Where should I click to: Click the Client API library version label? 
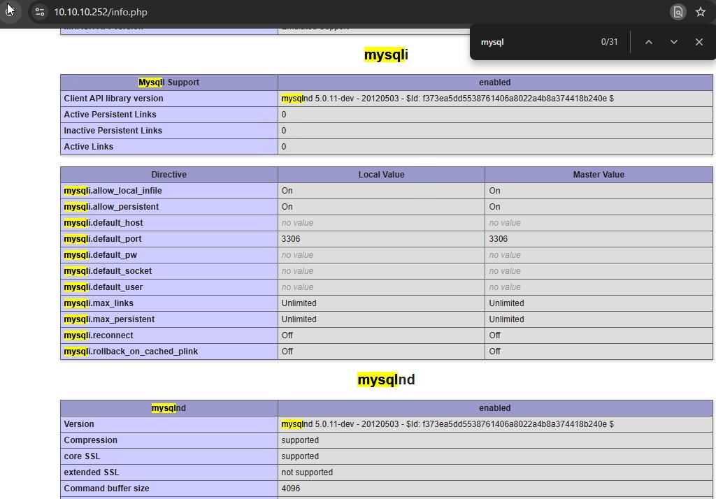(113, 99)
